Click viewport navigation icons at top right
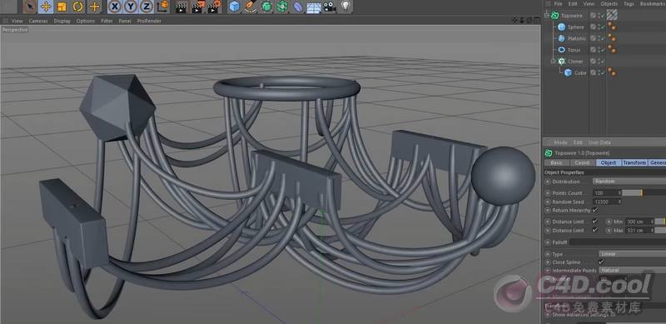The width and height of the screenshot is (666, 324). click(x=526, y=20)
